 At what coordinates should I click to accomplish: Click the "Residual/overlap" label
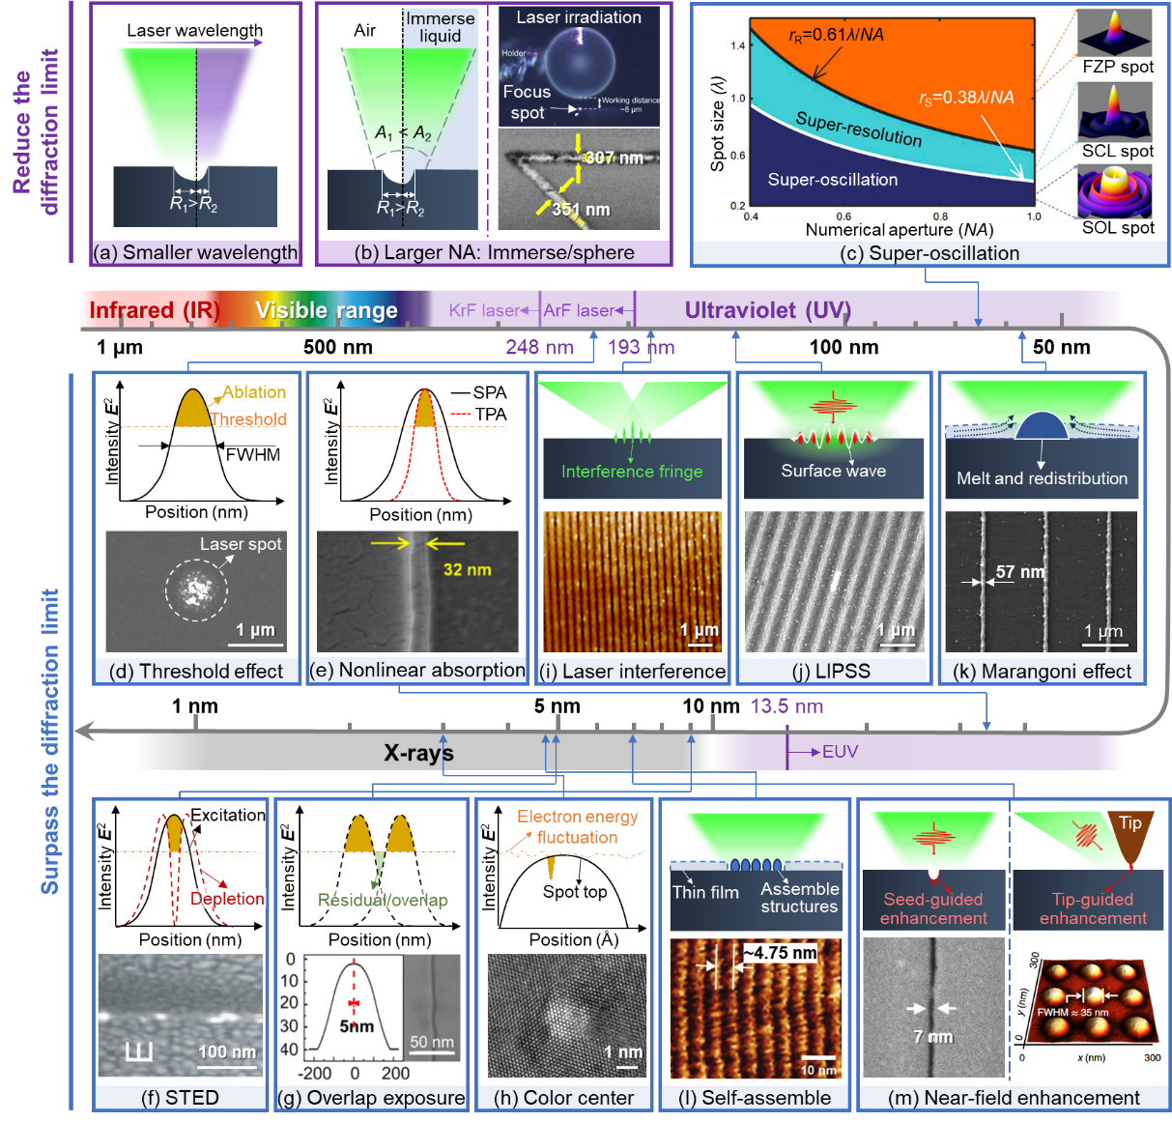click(x=383, y=900)
